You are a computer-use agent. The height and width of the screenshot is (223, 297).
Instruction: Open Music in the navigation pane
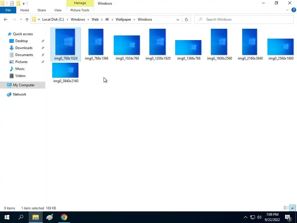click(x=20, y=69)
